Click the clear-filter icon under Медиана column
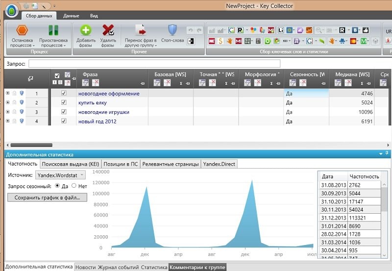The image size is (392, 271). [x=348, y=83]
